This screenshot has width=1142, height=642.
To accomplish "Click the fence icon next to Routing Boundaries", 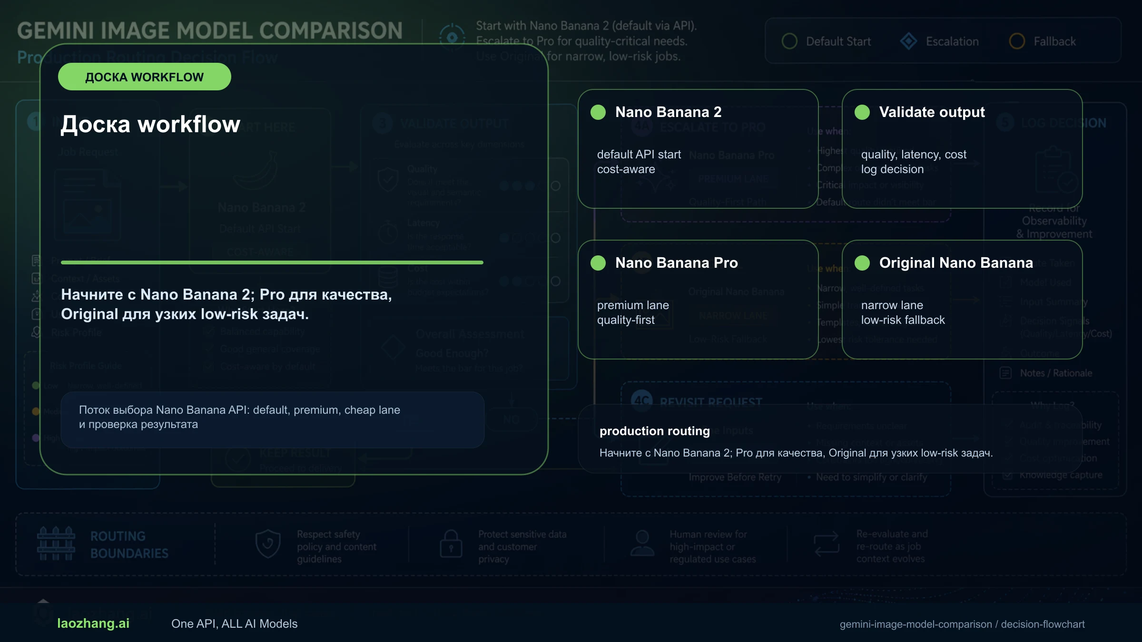I will 56,544.
